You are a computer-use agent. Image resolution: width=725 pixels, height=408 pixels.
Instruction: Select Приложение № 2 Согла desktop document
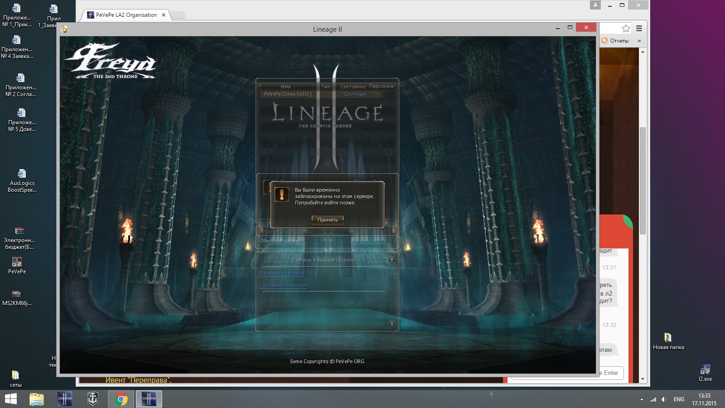pyautogui.click(x=20, y=85)
